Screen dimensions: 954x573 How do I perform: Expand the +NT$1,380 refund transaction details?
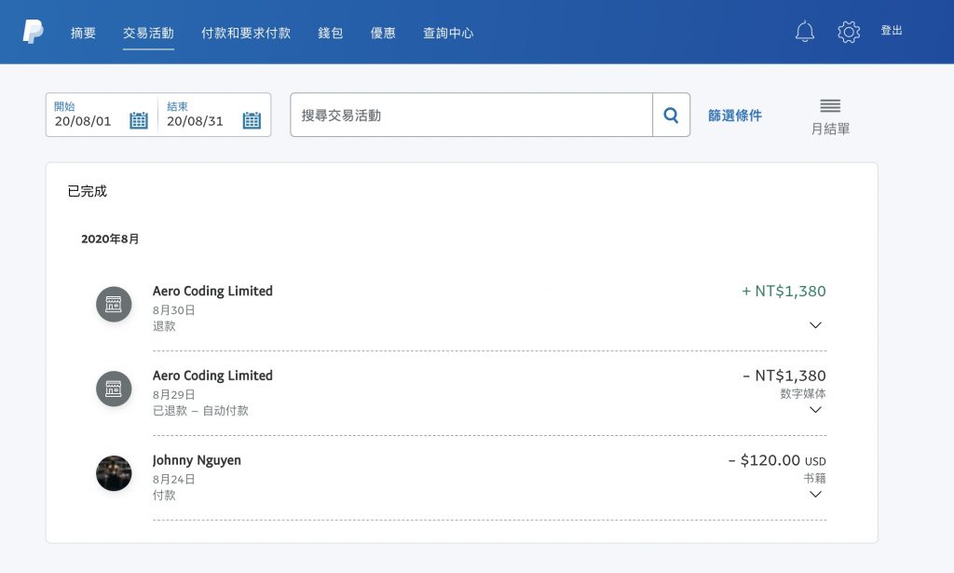pos(815,325)
